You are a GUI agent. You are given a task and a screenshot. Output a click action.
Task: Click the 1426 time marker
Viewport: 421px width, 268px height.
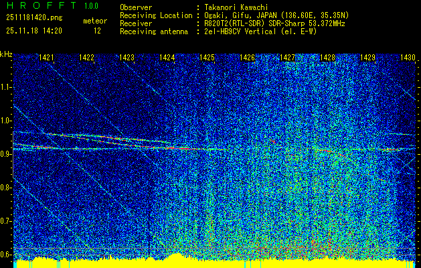pos(247,57)
